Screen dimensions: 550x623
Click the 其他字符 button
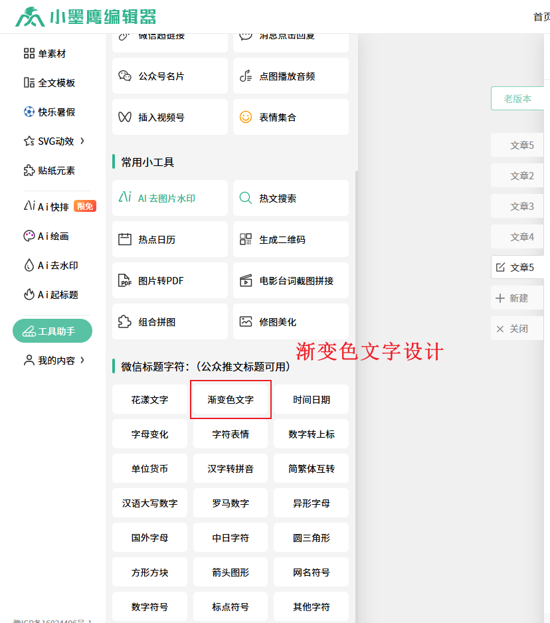point(311,606)
